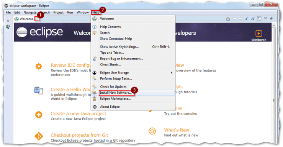Open Tips and Tricks entry
The image size is (283, 147).
[112, 53]
